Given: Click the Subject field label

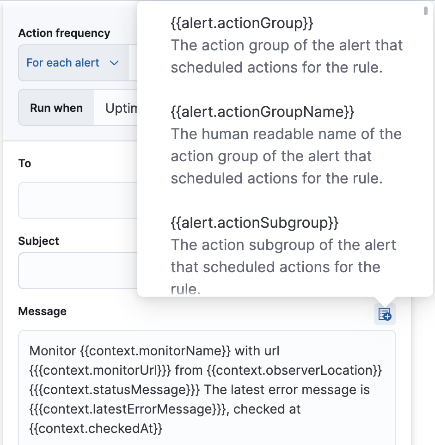Looking at the screenshot, I should pos(38,241).
